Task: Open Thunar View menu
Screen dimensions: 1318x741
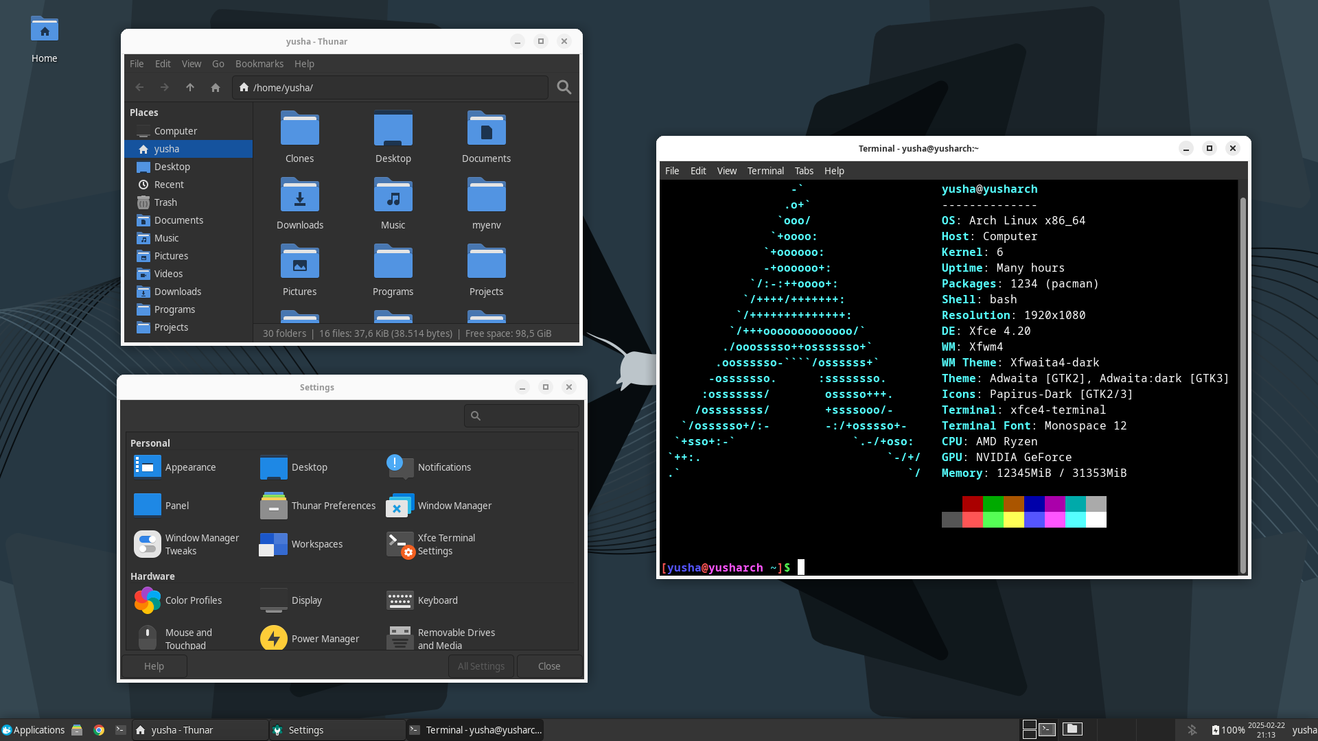Action: point(192,63)
